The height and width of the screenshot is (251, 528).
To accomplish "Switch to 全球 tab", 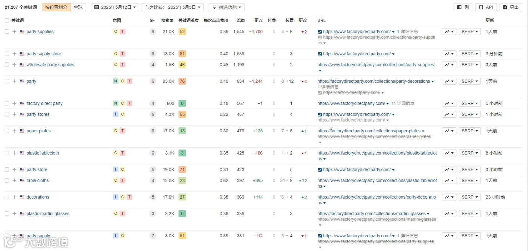I will (78, 7).
